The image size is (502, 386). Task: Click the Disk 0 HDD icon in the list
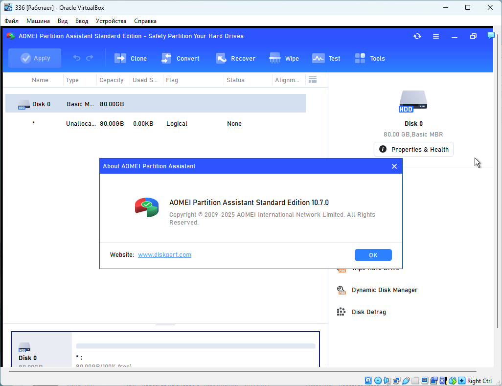(23, 105)
